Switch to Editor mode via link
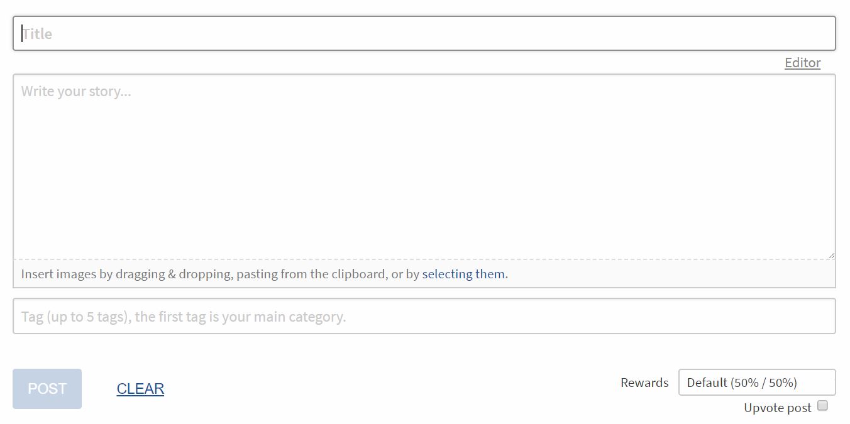This screenshot has height=424, width=850. [x=802, y=63]
